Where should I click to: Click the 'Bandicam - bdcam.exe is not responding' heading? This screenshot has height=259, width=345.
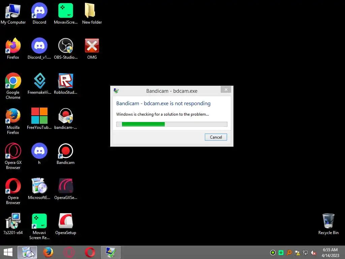coord(163,103)
